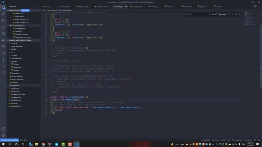The image size is (262, 147).
Task: Go to next match in Find widget
Action: [233, 14]
